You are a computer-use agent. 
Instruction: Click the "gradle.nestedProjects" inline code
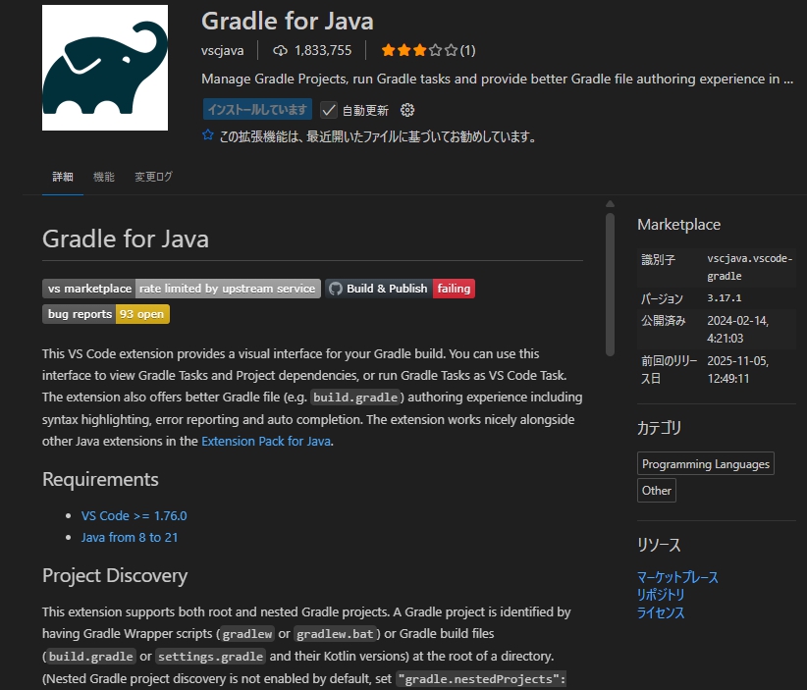point(481,679)
